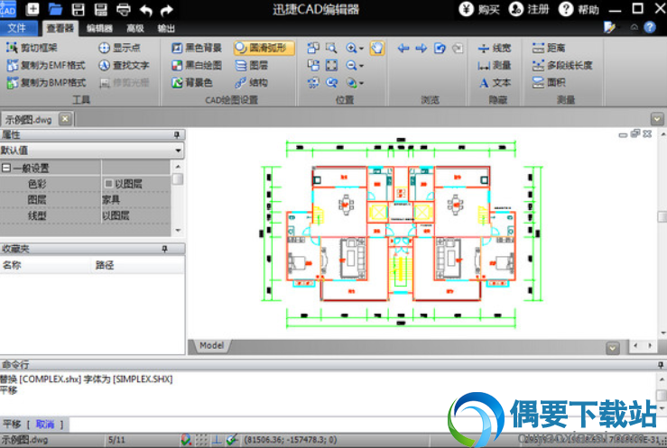The image size is (667, 448).
Task: Toggle the grid icon in status bar
Action: click(201, 440)
